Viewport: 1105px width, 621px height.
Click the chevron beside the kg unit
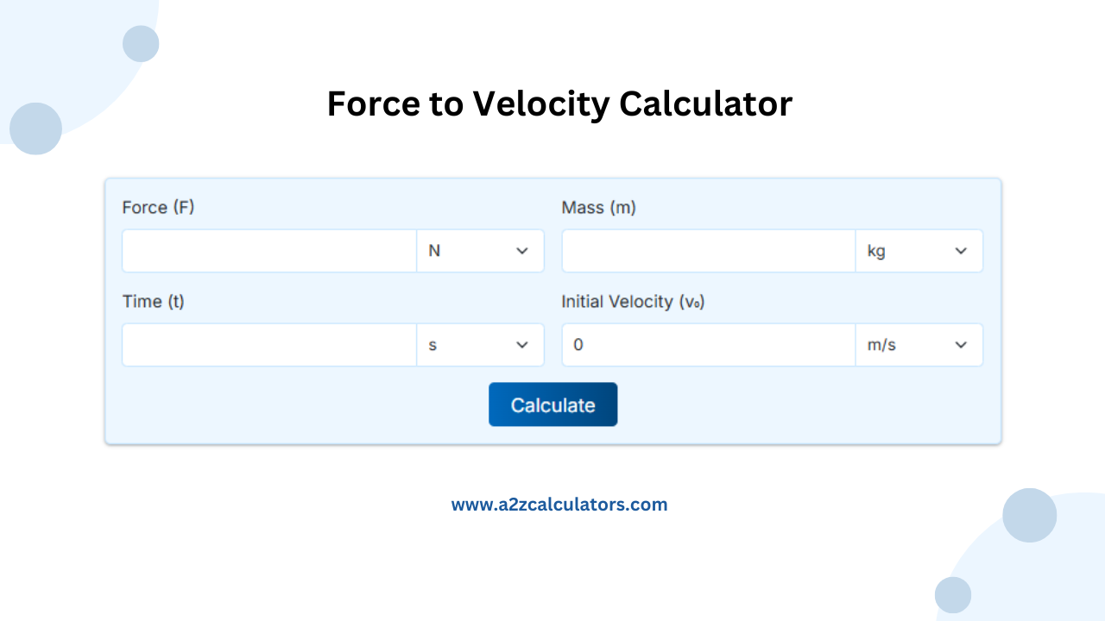click(960, 251)
